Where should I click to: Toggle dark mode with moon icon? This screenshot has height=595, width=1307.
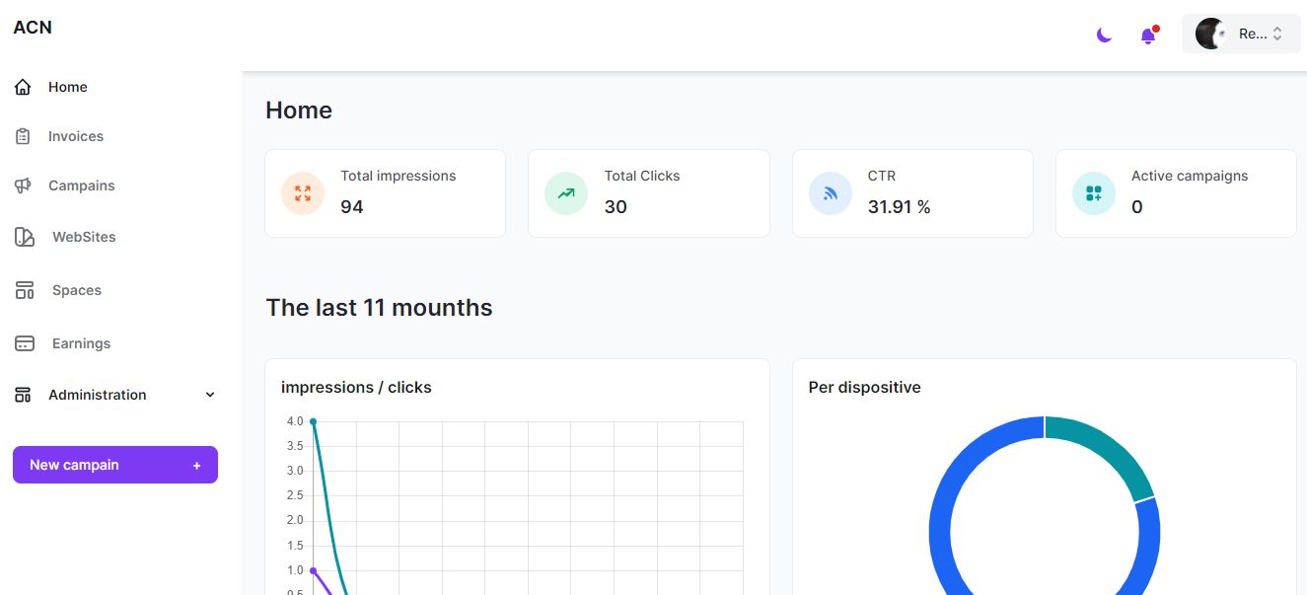pyautogui.click(x=1104, y=35)
